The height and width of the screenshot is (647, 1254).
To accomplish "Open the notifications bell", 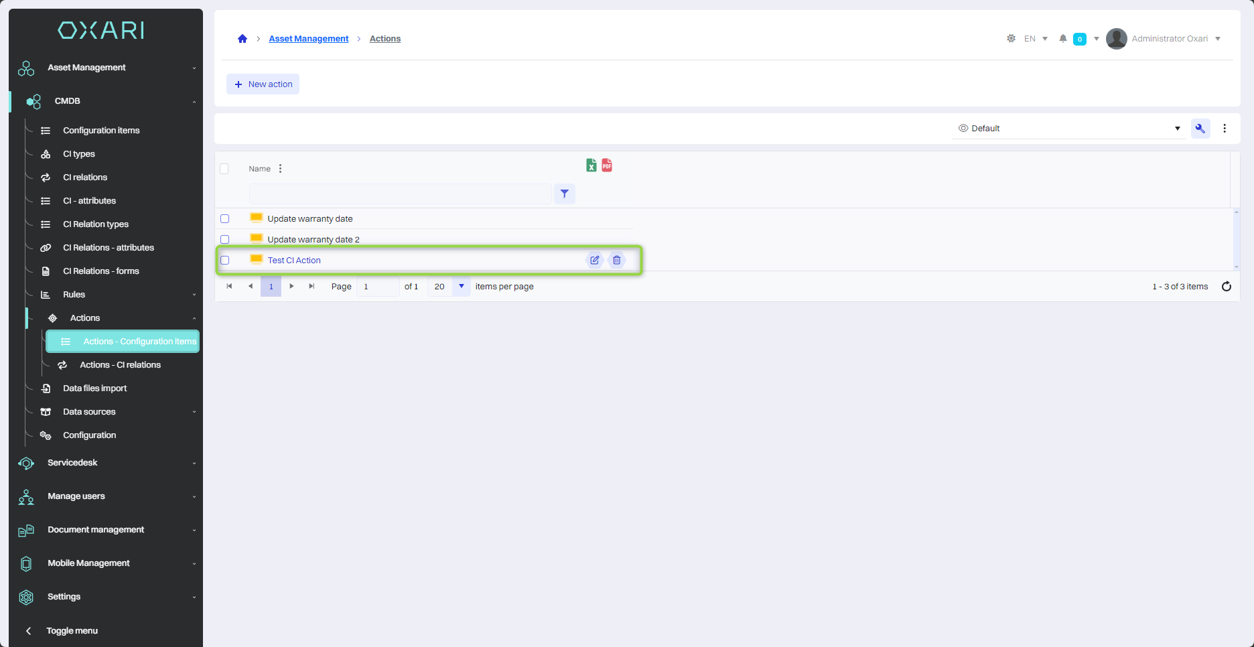I will click(1062, 39).
